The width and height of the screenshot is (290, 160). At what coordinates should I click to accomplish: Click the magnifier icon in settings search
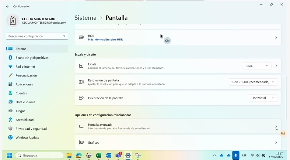(64, 36)
